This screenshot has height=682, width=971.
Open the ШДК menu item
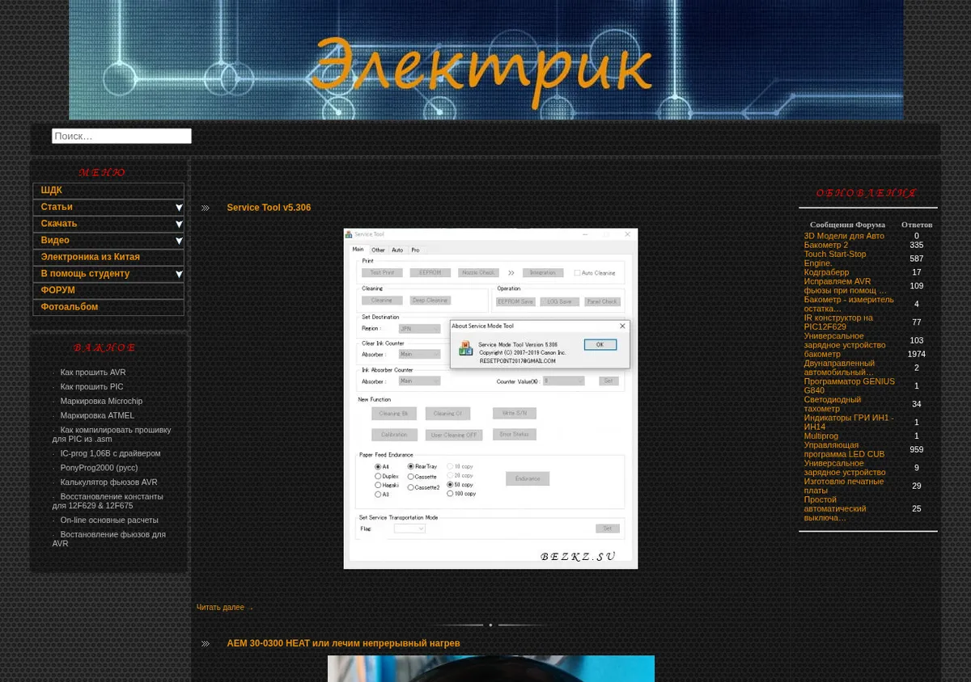[x=108, y=191]
